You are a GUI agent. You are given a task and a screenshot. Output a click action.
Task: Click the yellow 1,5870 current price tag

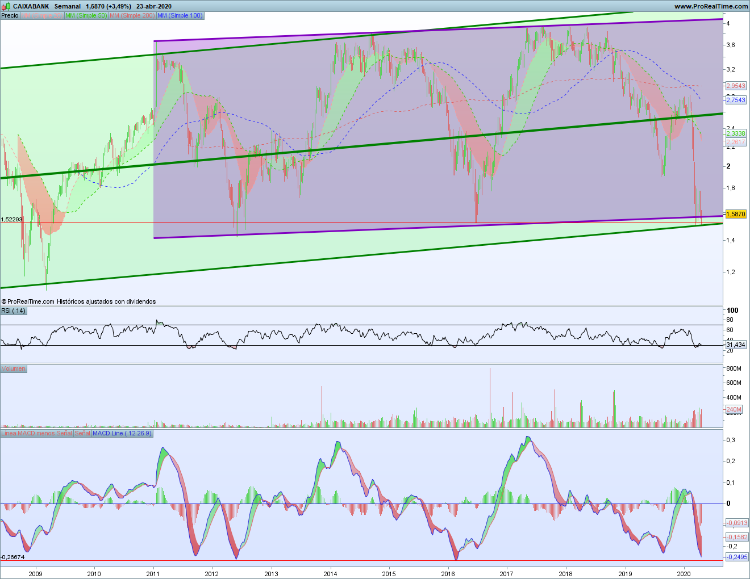pos(736,214)
